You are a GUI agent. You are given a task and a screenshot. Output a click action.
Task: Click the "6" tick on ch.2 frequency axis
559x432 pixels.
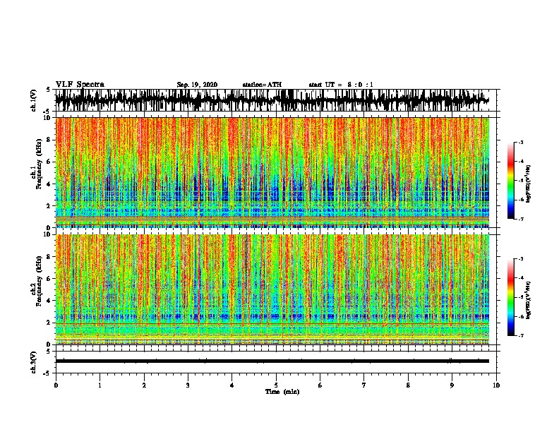[x=49, y=279]
